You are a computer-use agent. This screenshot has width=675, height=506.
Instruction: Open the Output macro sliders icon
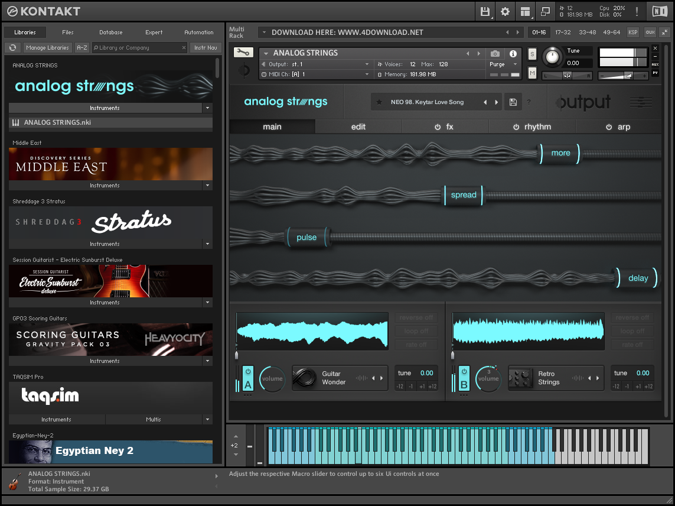click(x=641, y=103)
